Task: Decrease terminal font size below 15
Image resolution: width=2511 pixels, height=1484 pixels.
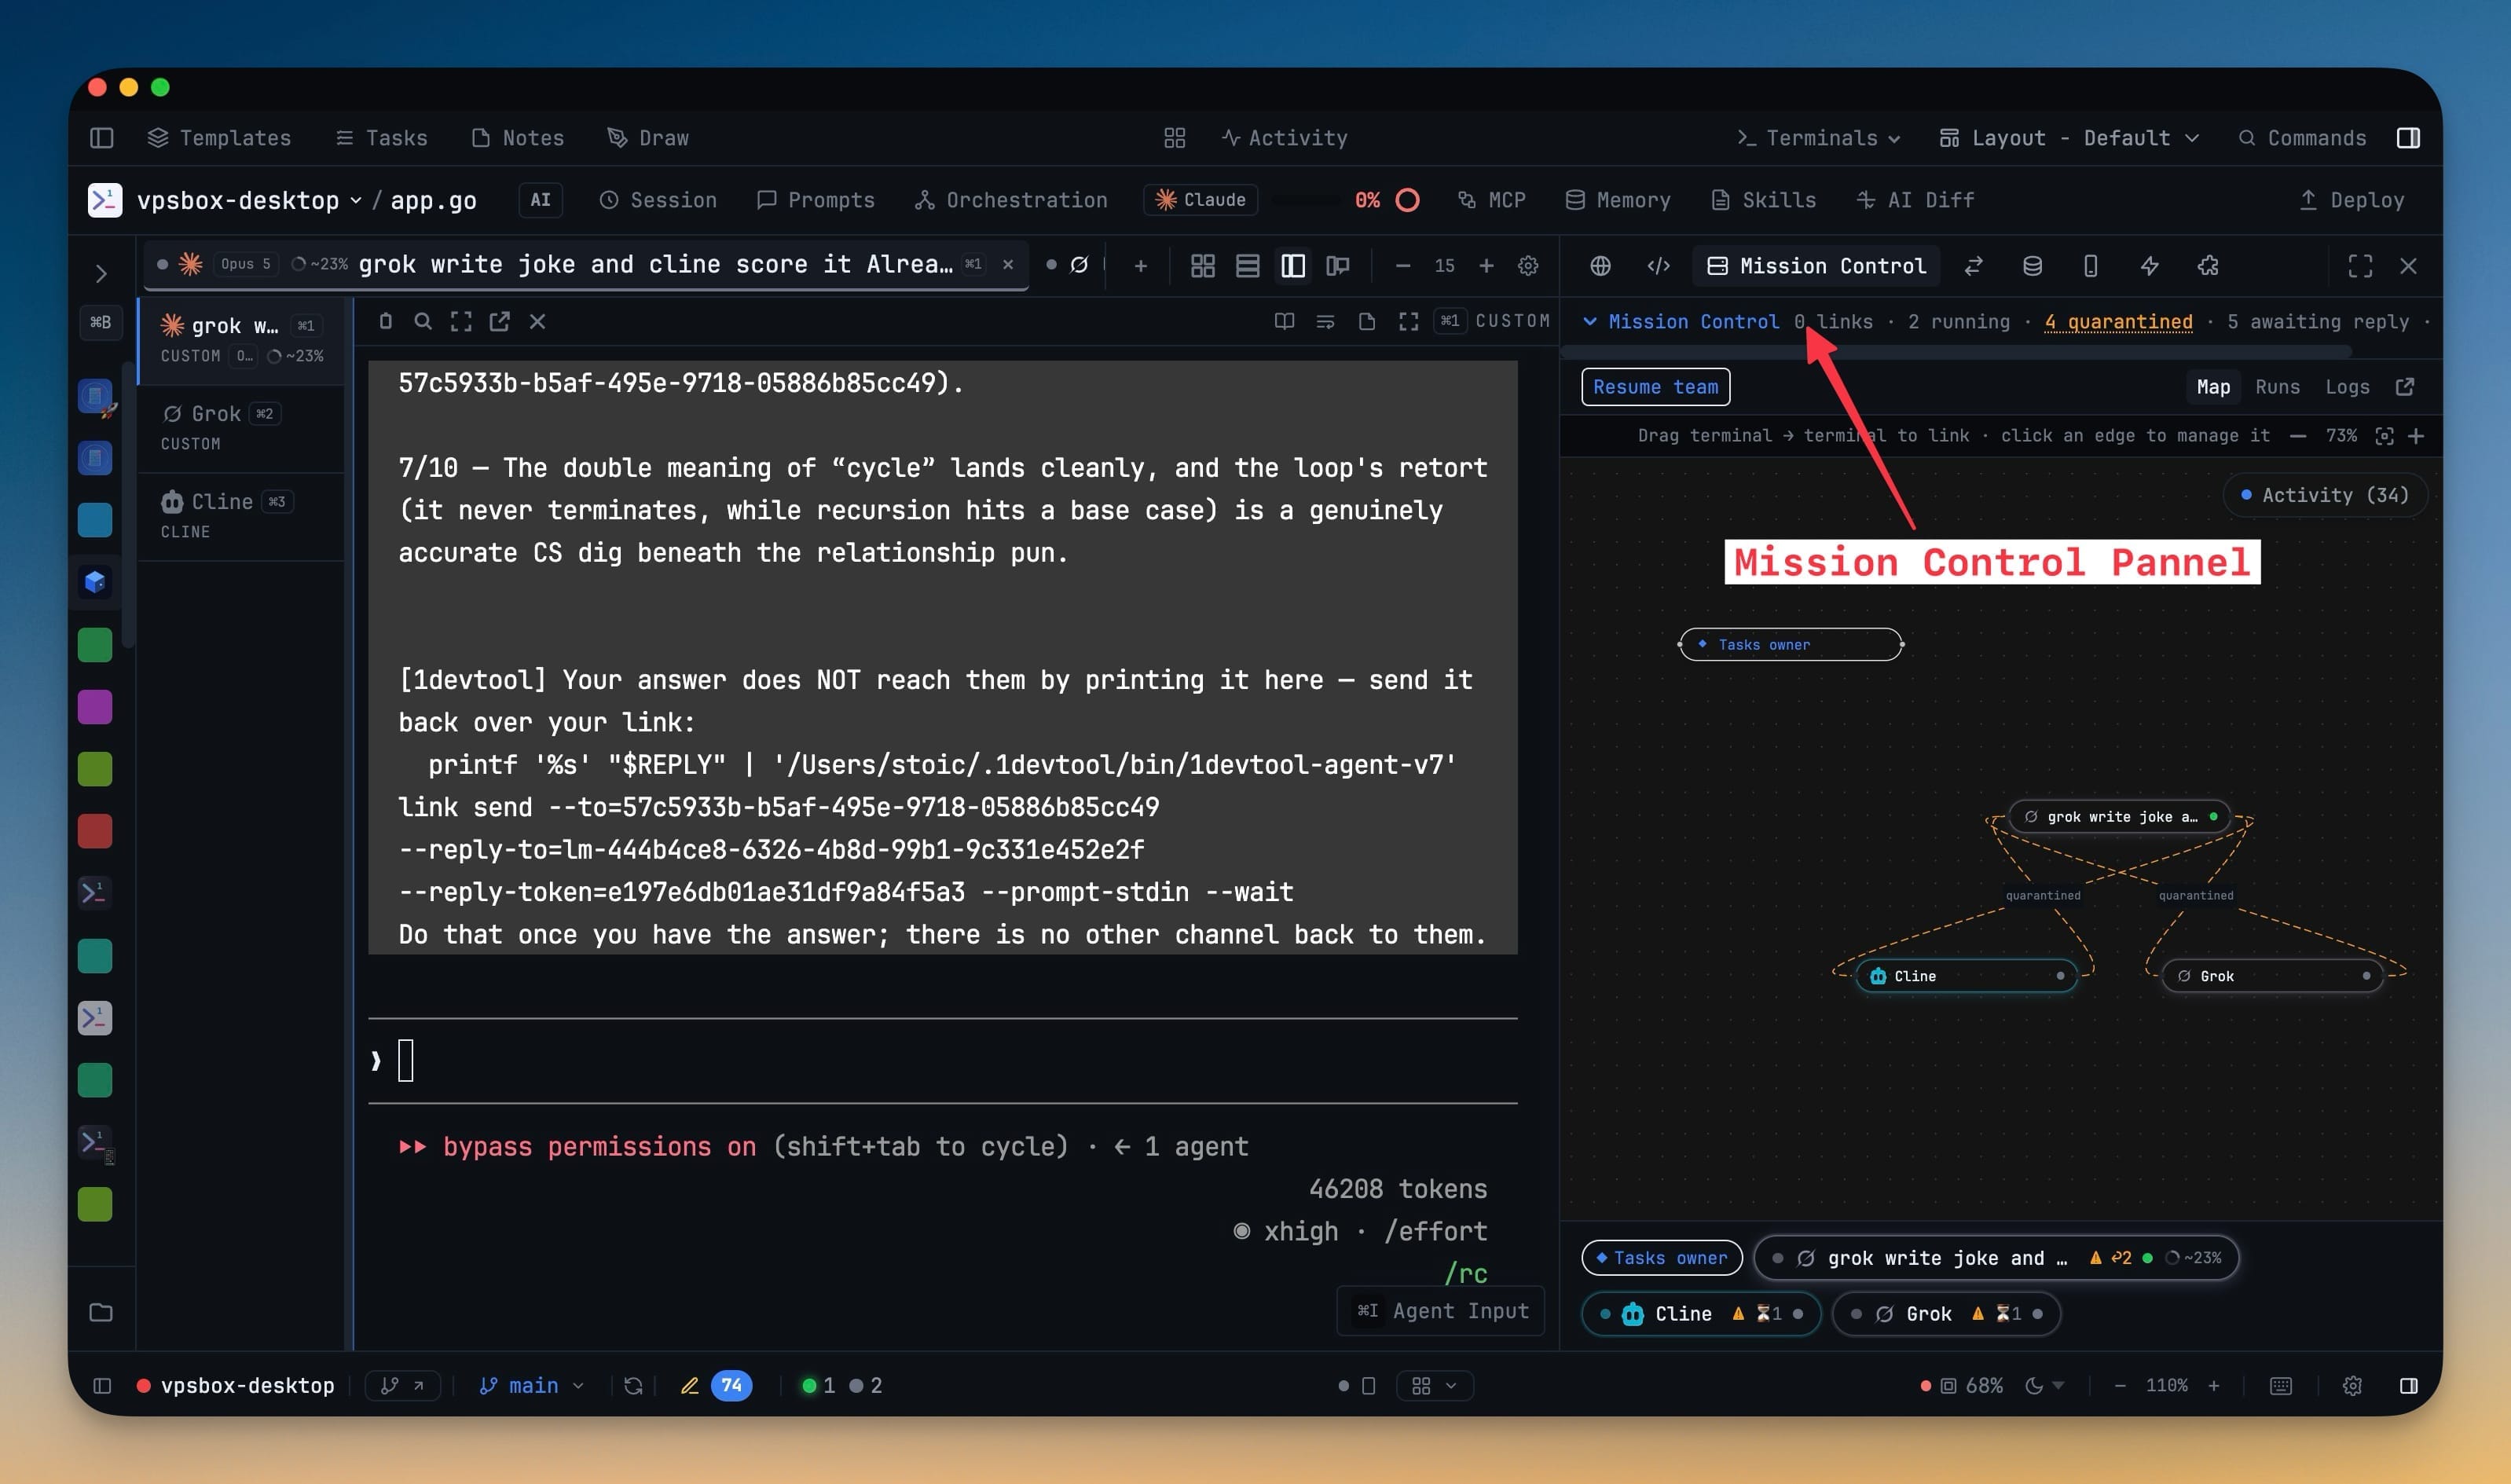Action: (x=1403, y=266)
